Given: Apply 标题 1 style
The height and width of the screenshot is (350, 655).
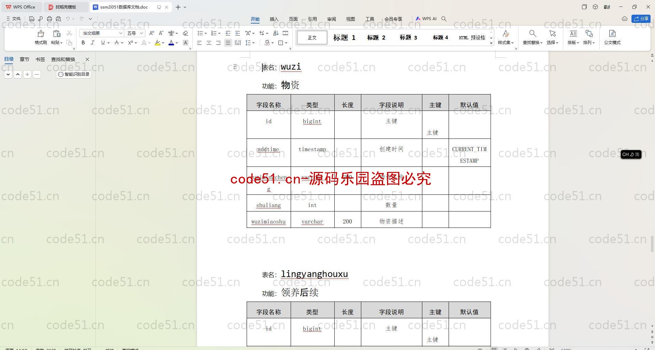Looking at the screenshot, I should coord(344,38).
